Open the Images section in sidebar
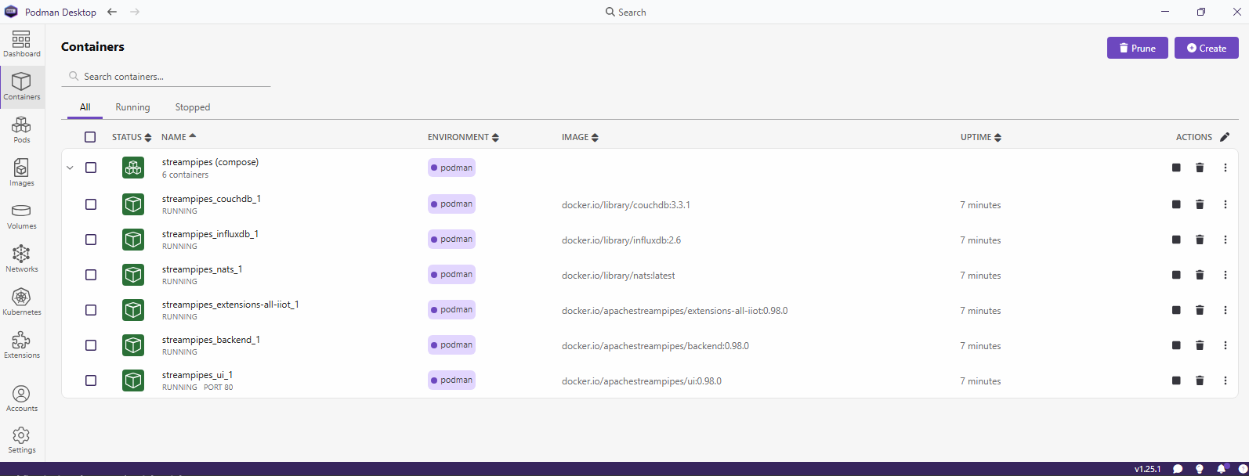Screen dimensions: 1249x476 [x=21, y=172]
